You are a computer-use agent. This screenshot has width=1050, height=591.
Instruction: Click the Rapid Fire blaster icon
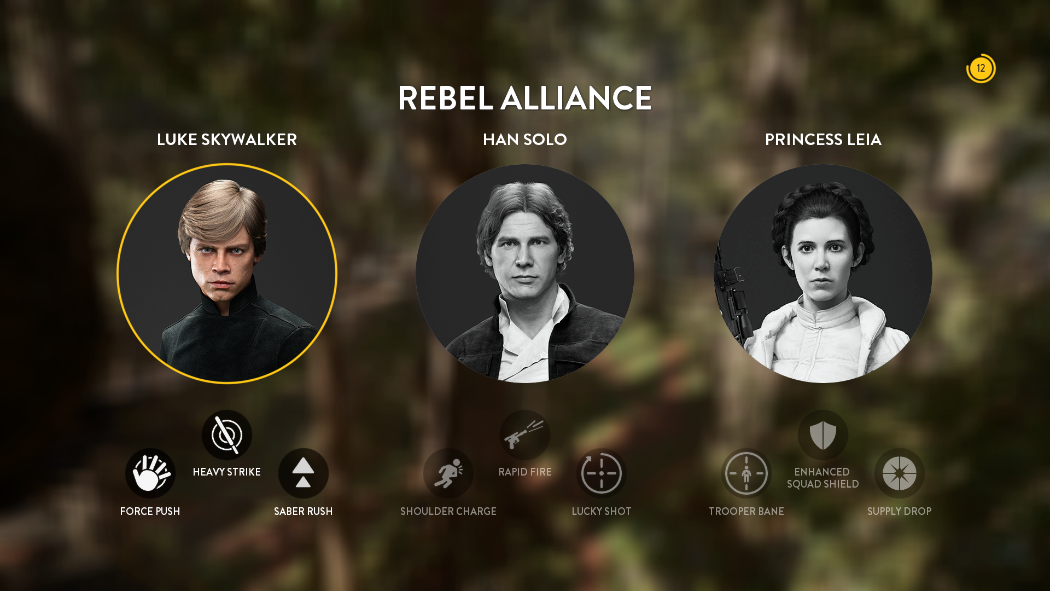tap(525, 435)
